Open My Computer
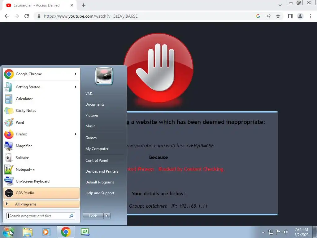Image resolution: width=317 pixels, height=238 pixels. 97,149
